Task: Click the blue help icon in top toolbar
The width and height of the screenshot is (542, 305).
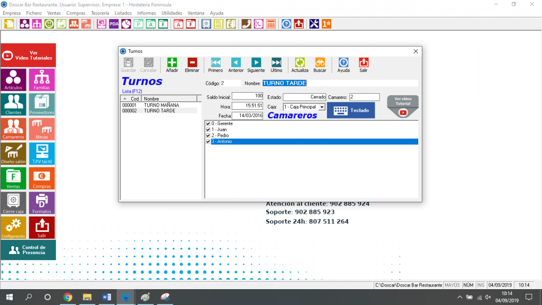Action: click(286, 24)
